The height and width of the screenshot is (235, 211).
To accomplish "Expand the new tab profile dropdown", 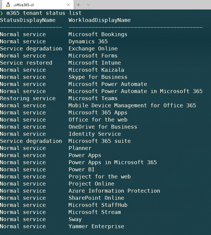I will 89,5.
